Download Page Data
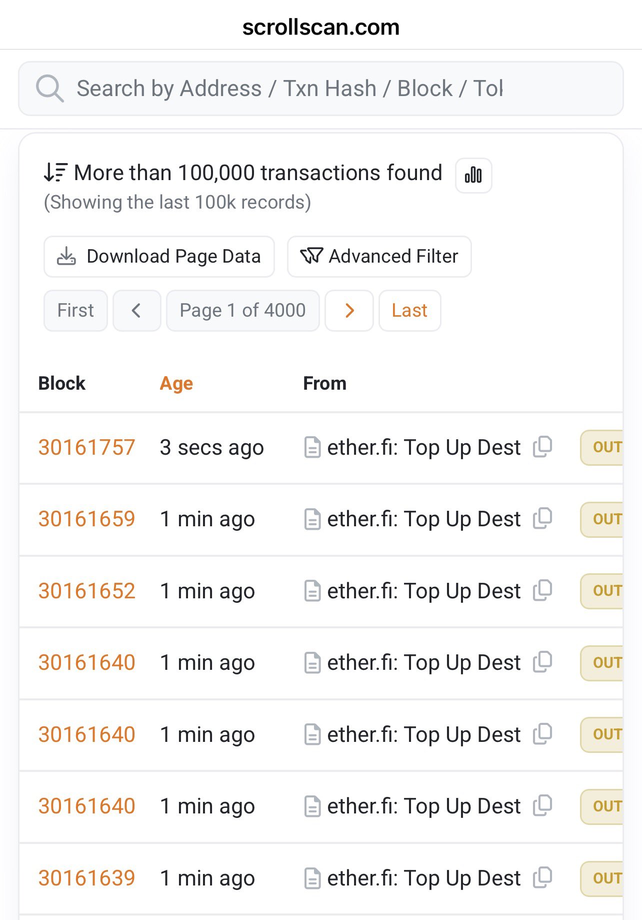Screen dimensions: 642x920 pos(159,257)
